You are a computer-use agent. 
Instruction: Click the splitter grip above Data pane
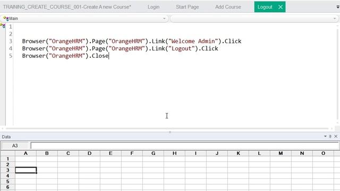(170, 132)
